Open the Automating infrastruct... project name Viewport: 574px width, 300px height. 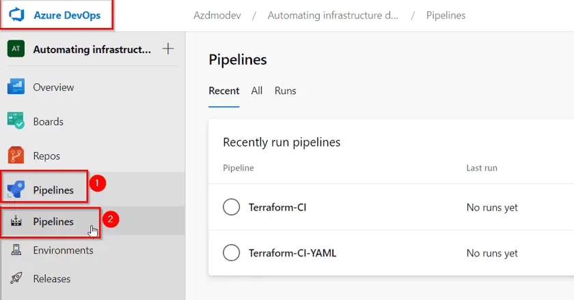click(x=92, y=49)
